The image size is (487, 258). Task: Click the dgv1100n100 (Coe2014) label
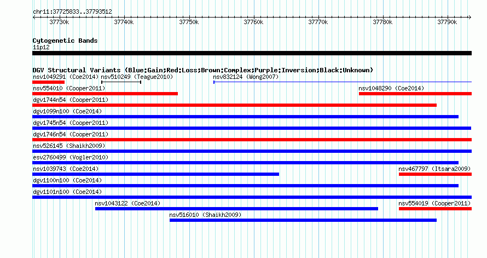point(67,180)
